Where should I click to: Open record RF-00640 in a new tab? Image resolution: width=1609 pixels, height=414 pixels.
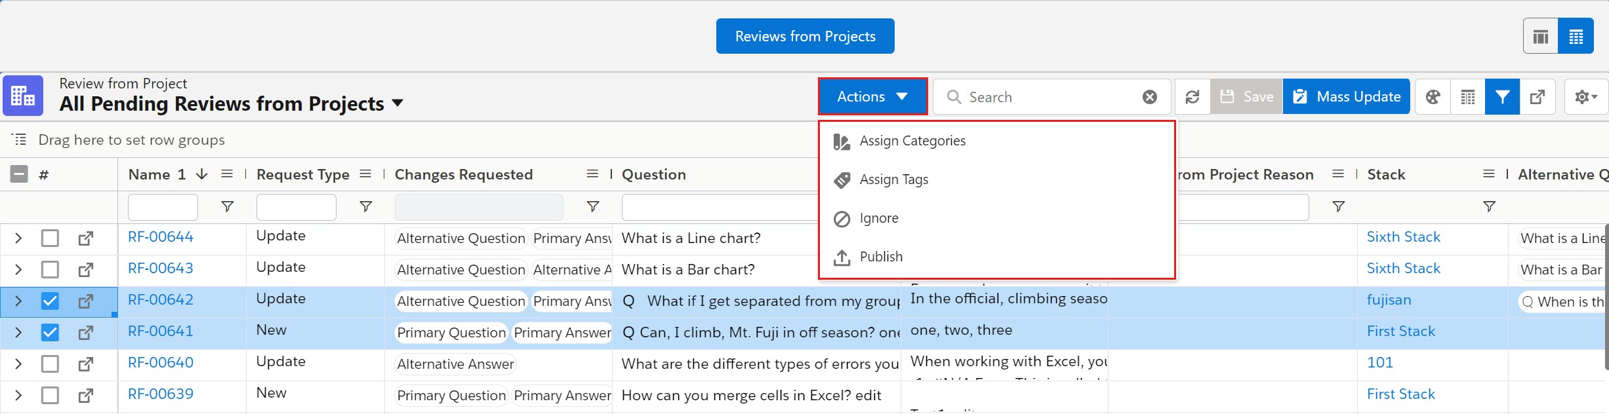[85, 364]
